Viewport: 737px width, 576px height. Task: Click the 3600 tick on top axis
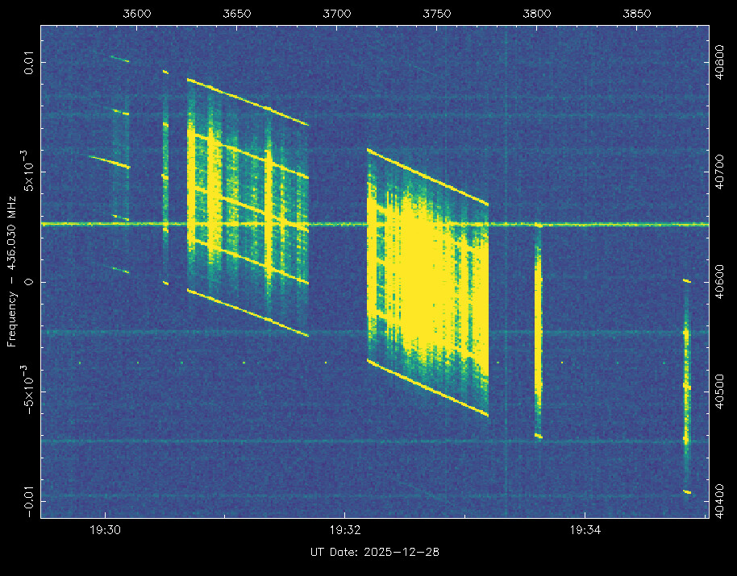tap(137, 14)
